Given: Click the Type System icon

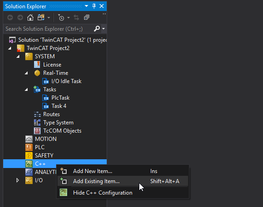Looking at the screenshot, I should pos(37,123).
